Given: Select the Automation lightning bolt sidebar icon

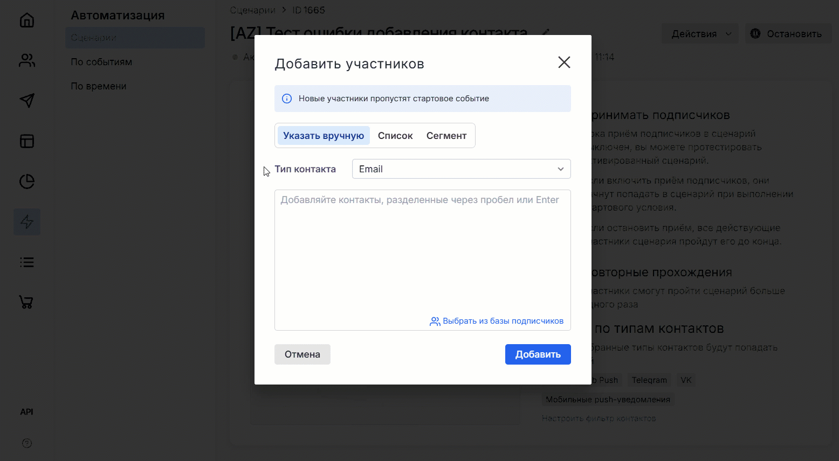Looking at the screenshot, I should (x=26, y=221).
